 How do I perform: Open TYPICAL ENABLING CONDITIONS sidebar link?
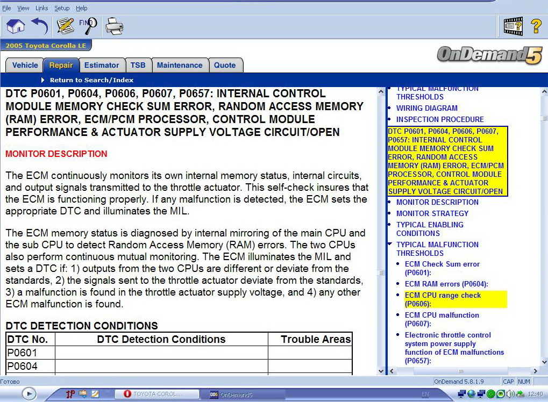430,229
